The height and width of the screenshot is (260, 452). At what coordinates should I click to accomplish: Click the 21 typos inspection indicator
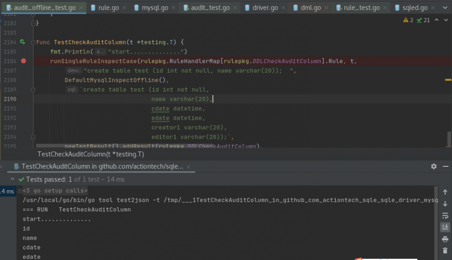point(423,20)
